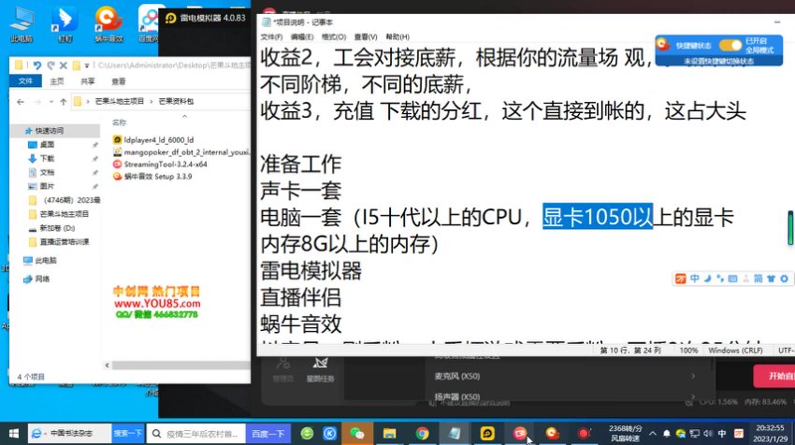Switch to 查看 ribbon tab in Explorer
The width and height of the screenshot is (795, 445).
118,81
